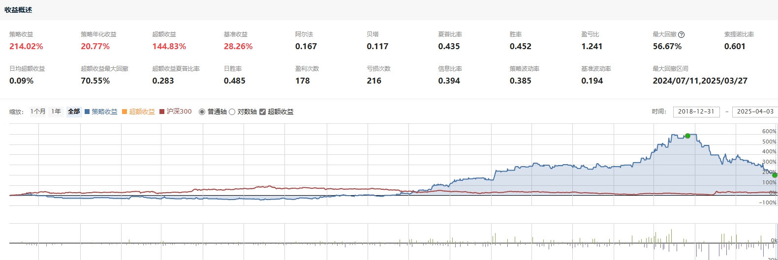Uncheck the 超额收益 checkbox

[x=262, y=112]
